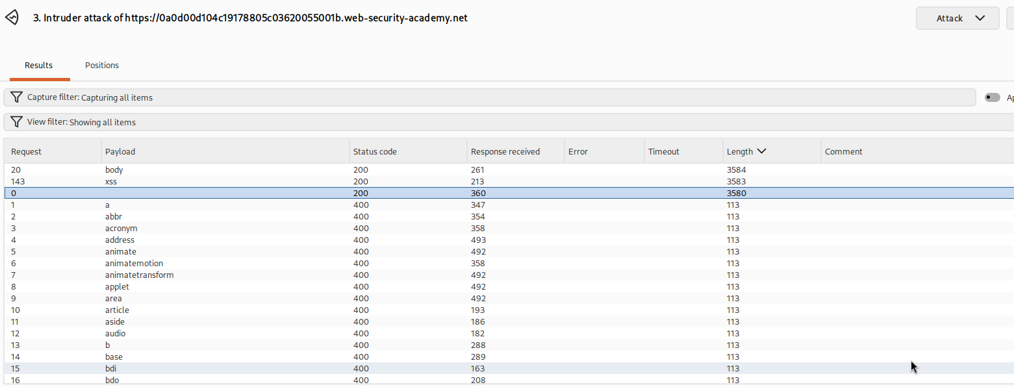Select the row with payload "aside"

[509, 322]
